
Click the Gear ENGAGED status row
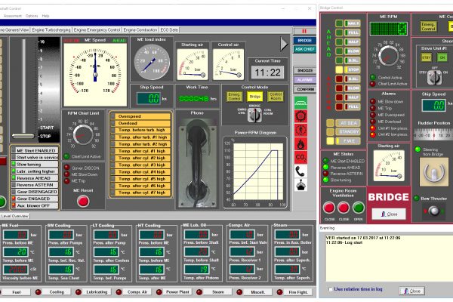point(35,199)
